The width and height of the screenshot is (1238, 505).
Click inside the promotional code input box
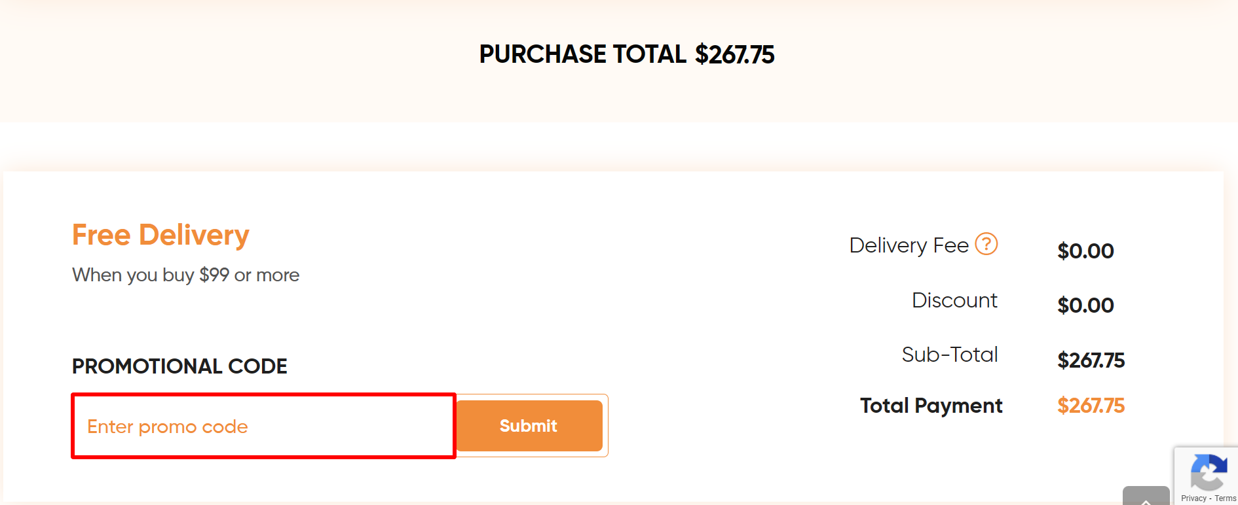point(262,425)
